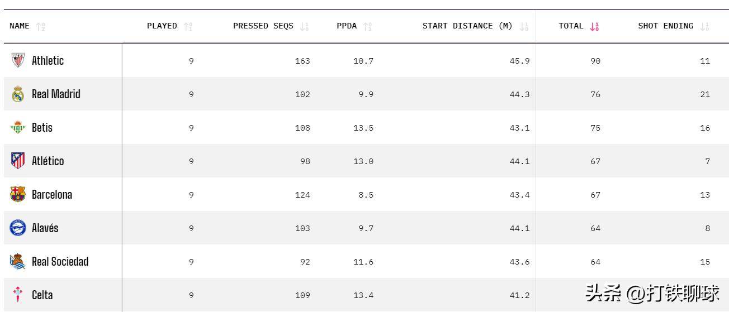Toggle the pink TOTAL sort arrow
This screenshot has height=312, width=729.
594,26
